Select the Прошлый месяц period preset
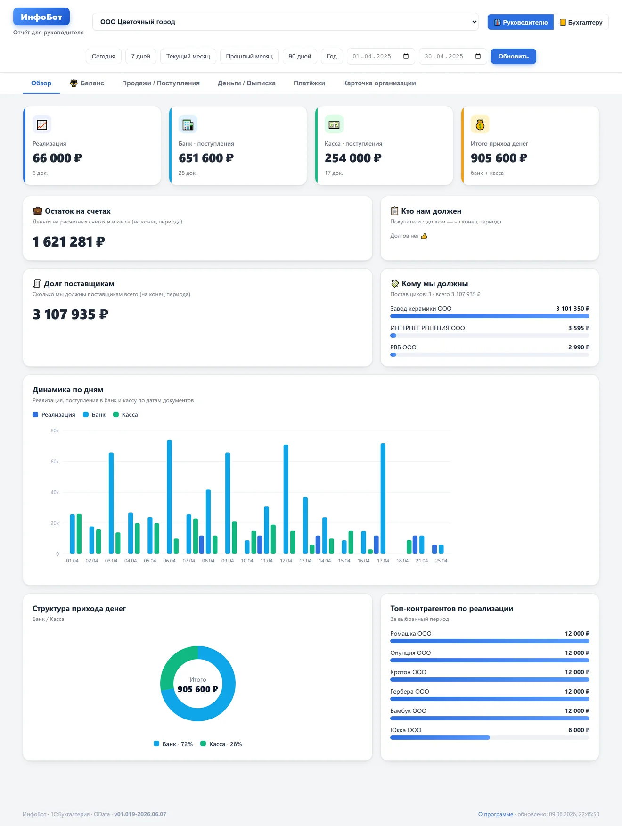The image size is (622, 826). pyautogui.click(x=249, y=56)
